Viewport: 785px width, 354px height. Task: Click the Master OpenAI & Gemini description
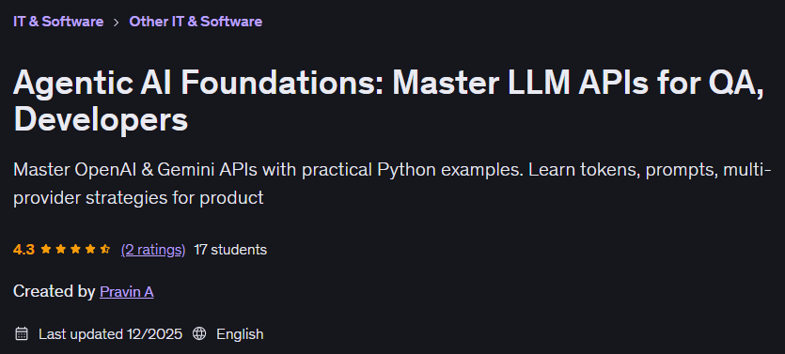coord(392,184)
